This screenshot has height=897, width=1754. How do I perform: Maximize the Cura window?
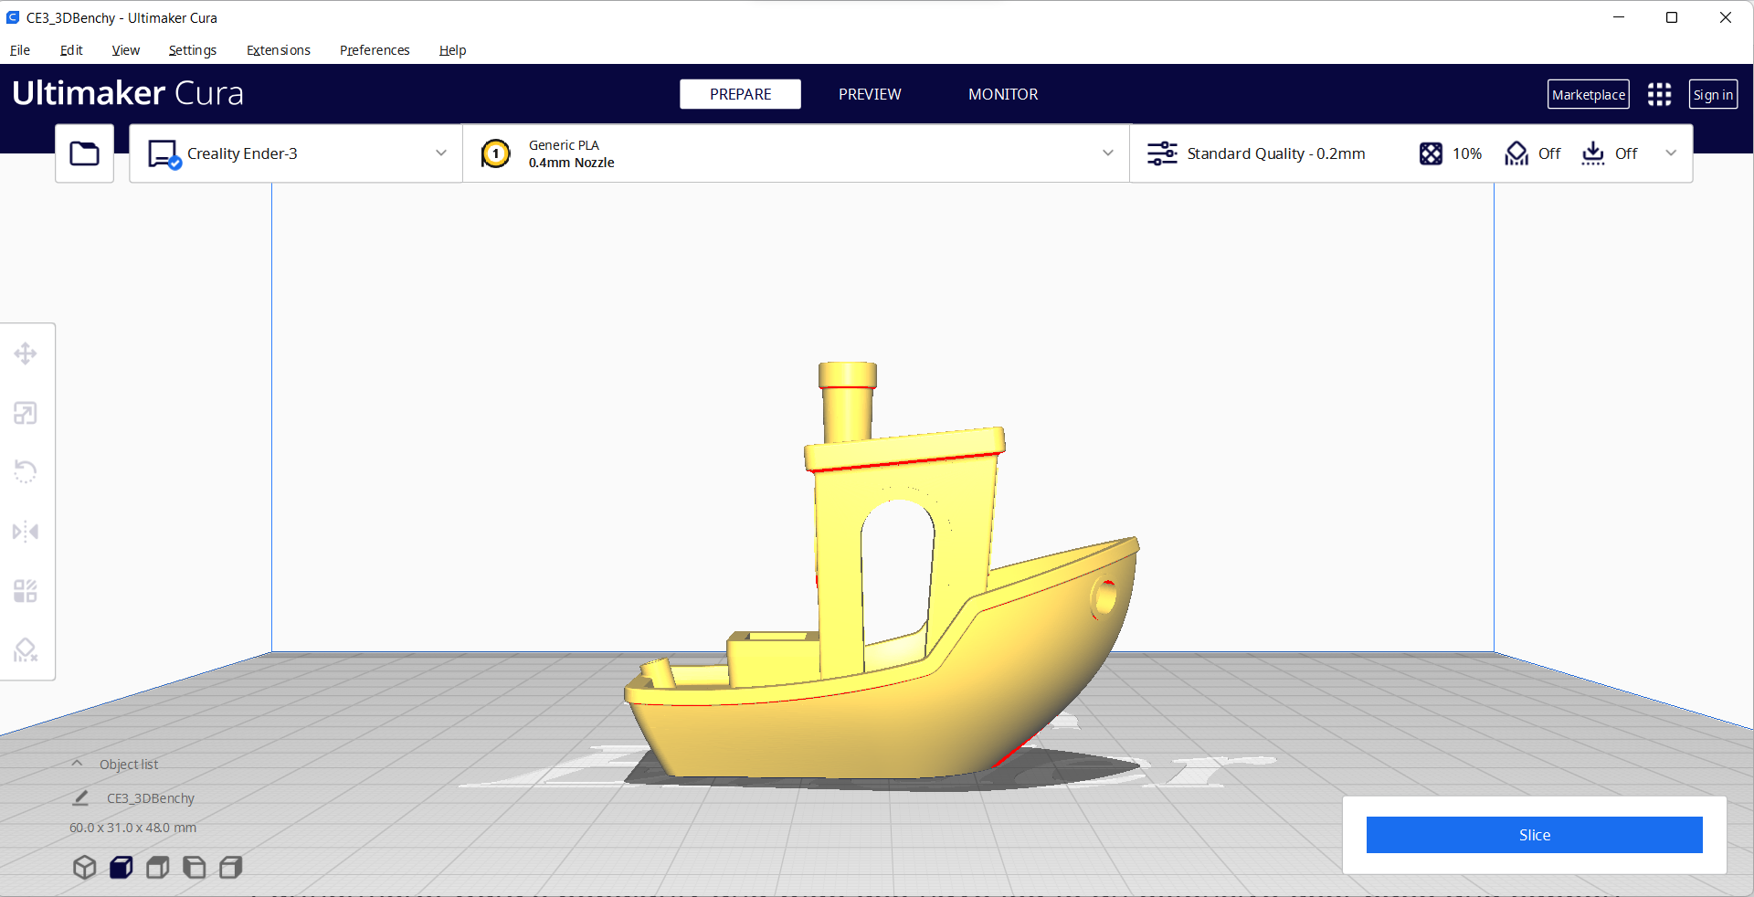1672,17
